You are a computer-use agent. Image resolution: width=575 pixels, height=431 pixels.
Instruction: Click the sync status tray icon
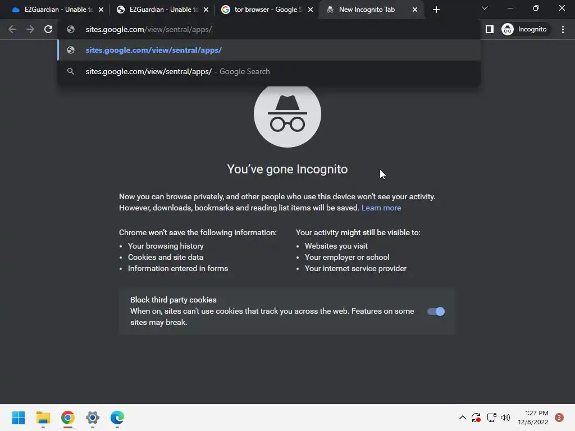(x=476, y=418)
